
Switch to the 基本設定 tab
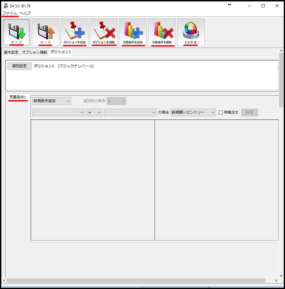point(11,52)
